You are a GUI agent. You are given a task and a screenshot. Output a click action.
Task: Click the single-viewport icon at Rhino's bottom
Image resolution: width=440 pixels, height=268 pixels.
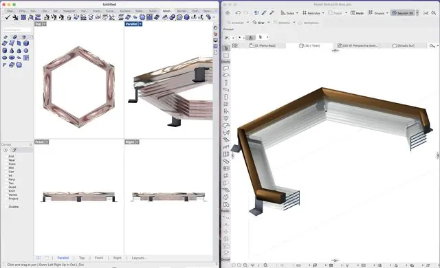47,258
